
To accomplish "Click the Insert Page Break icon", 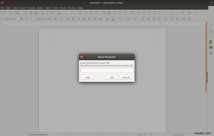I will point(120,13).
